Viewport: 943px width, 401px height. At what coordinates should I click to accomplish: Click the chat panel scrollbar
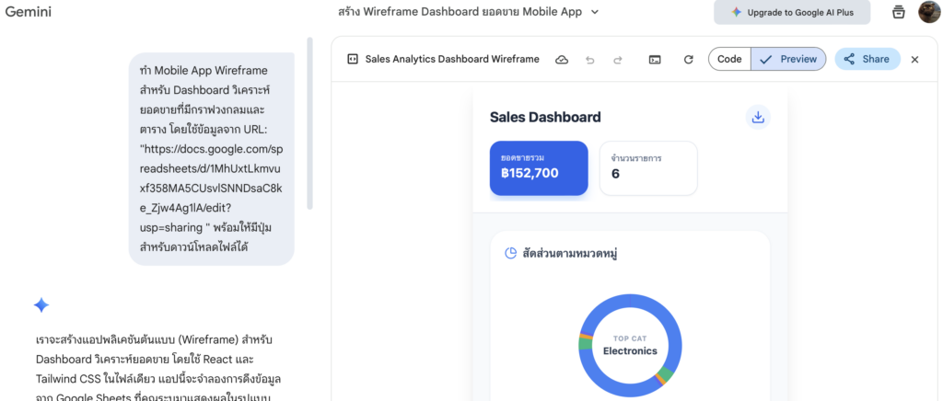point(309,123)
